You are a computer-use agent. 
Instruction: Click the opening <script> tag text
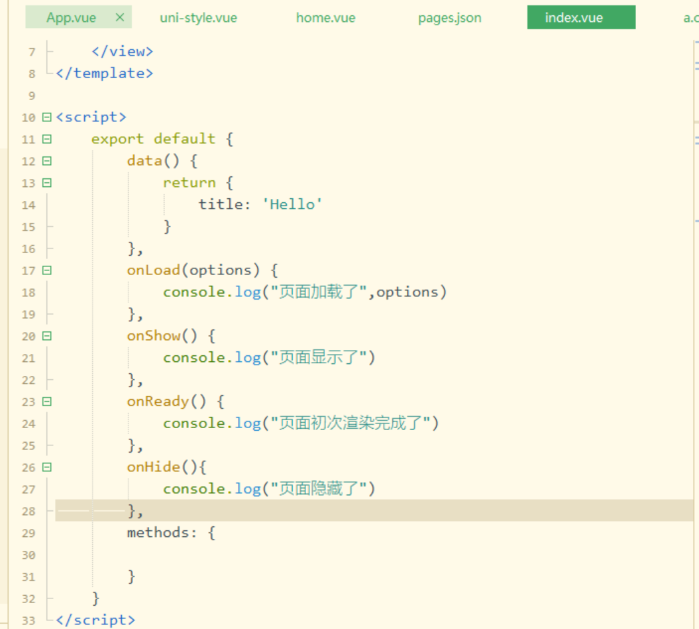[x=91, y=117]
